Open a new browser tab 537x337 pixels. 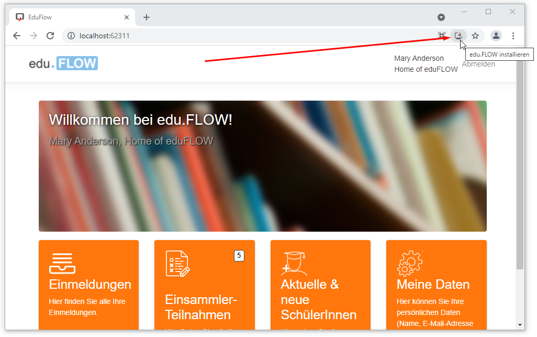tap(147, 17)
